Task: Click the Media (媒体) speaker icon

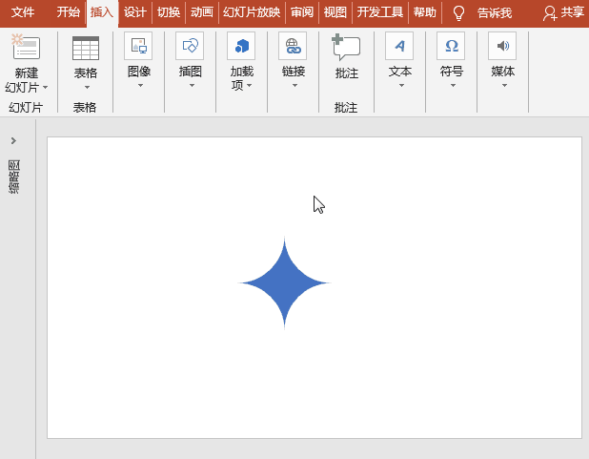Action: (x=502, y=46)
